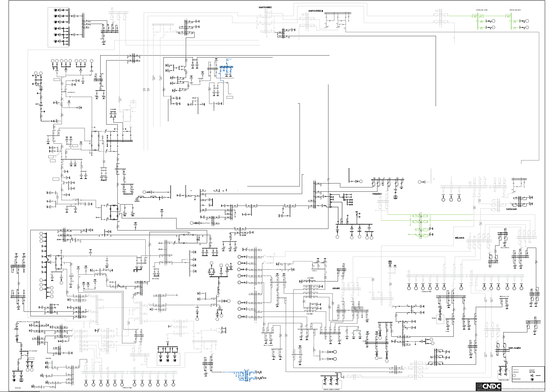Click the VIRGEN DE LUJÁN label
Viewport: 554px width, 392px height.
click(x=504, y=296)
